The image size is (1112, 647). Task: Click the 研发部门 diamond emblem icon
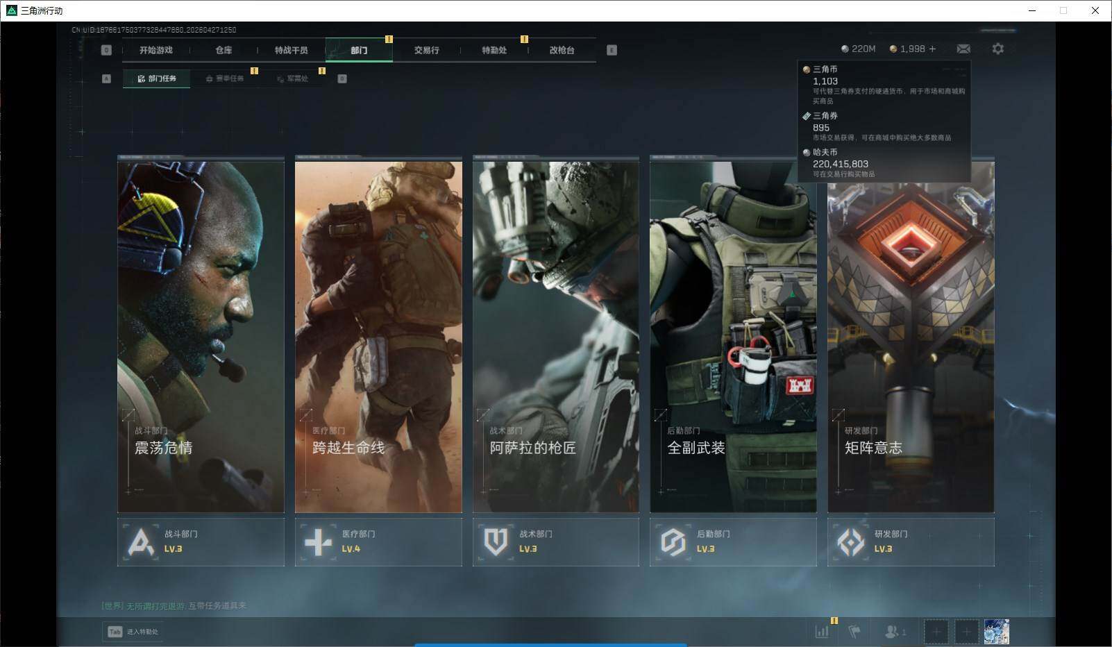[851, 542]
